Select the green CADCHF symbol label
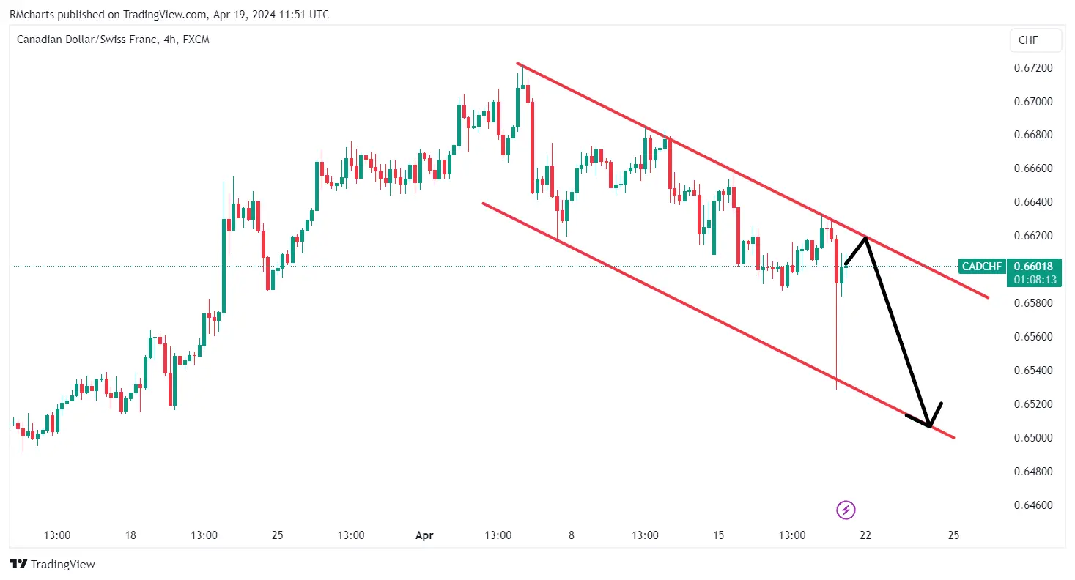The image size is (1075, 580). (x=982, y=267)
